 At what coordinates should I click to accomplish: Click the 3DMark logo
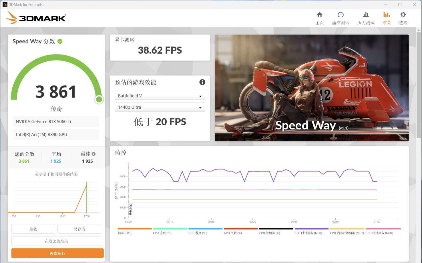(x=35, y=17)
